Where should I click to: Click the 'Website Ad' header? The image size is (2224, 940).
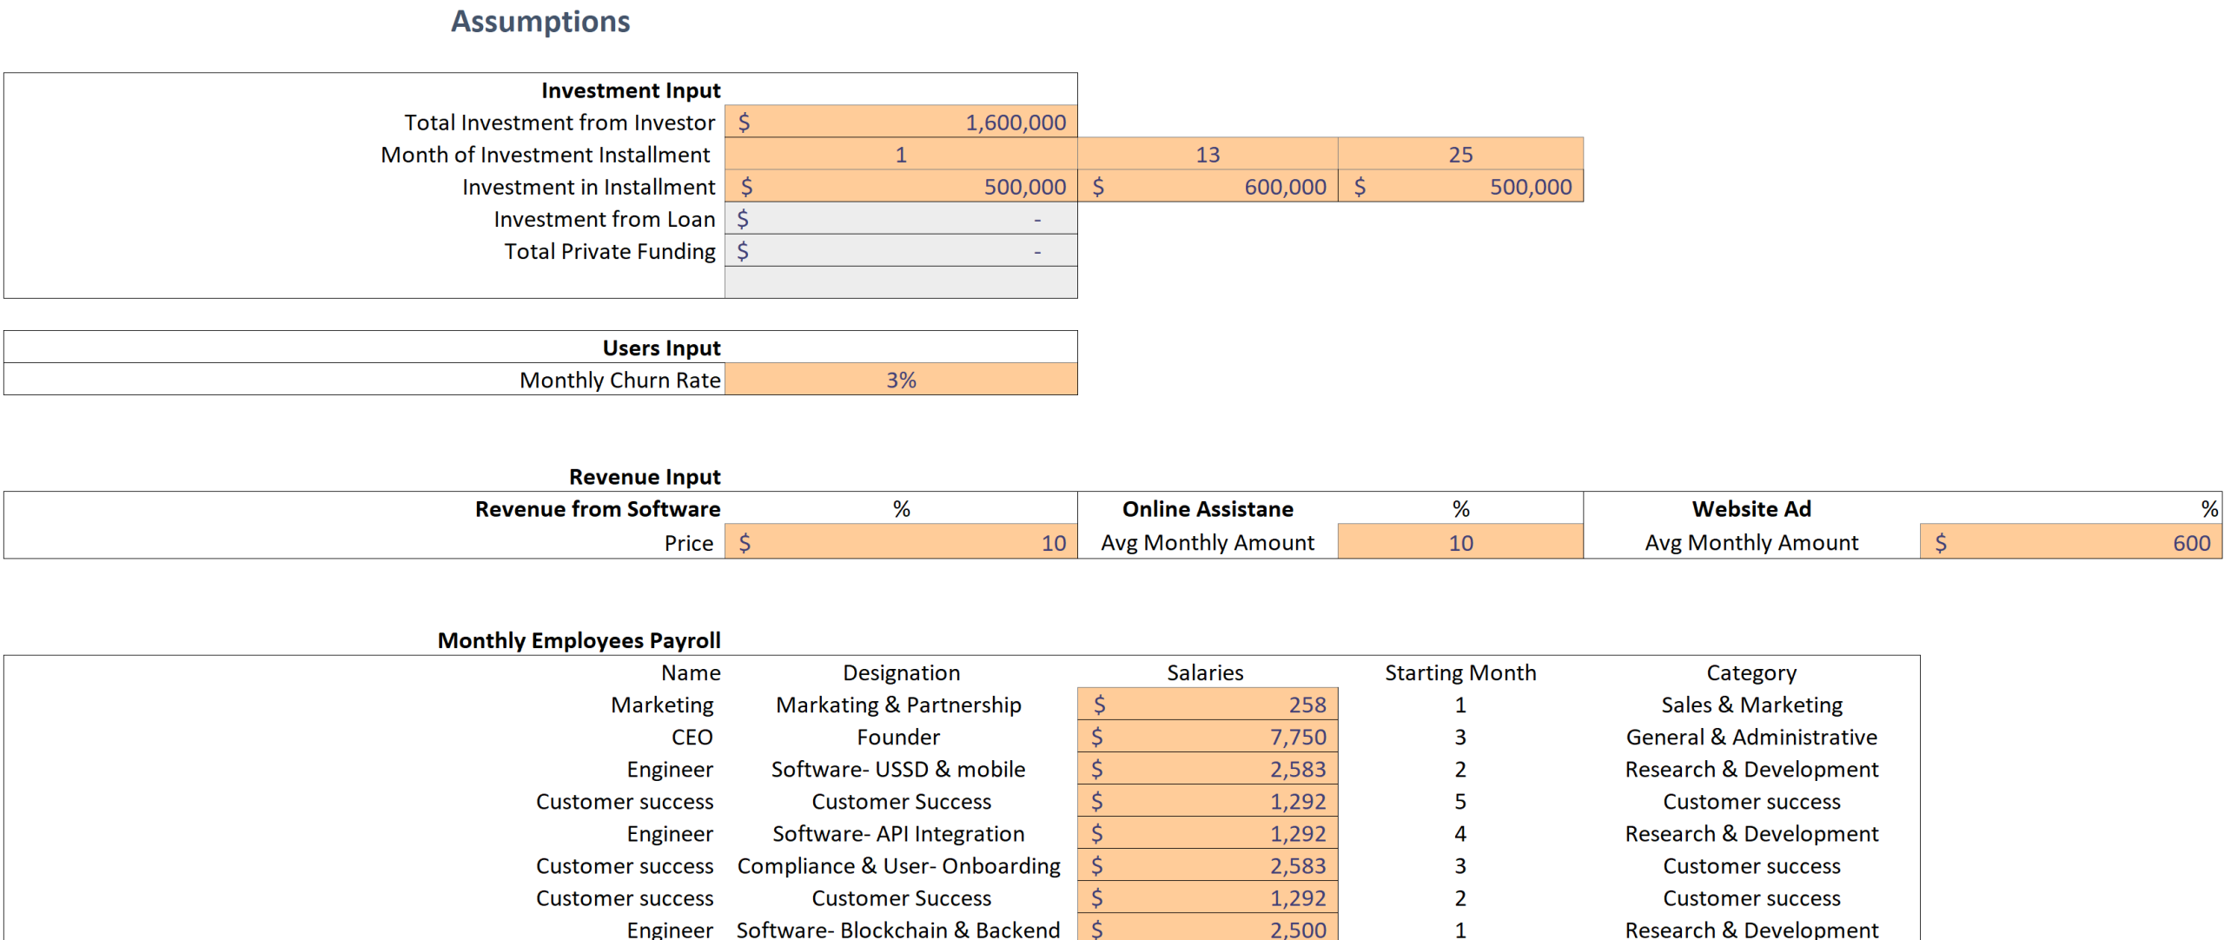[x=1751, y=508]
